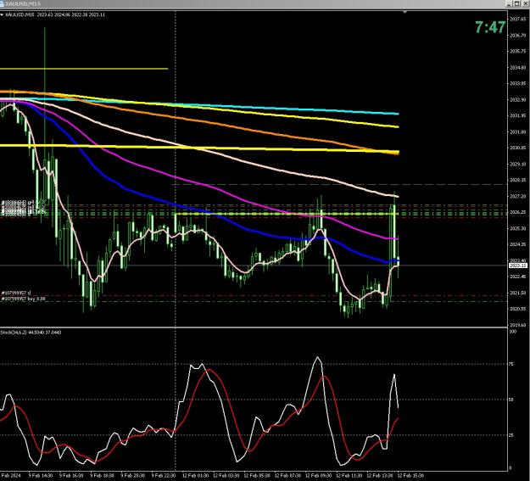Click the '12 Feb 11:30' time label
Image resolution: width=530 pixels, height=481 pixels.
(349, 476)
